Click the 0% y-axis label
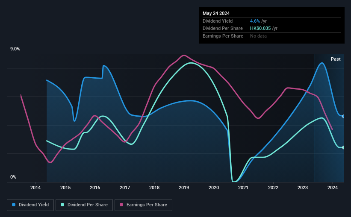This screenshot has width=351, height=217. [13, 177]
